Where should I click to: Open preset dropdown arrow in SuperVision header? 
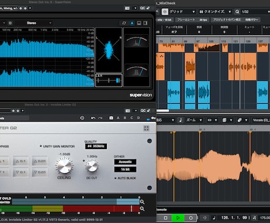point(30,8)
